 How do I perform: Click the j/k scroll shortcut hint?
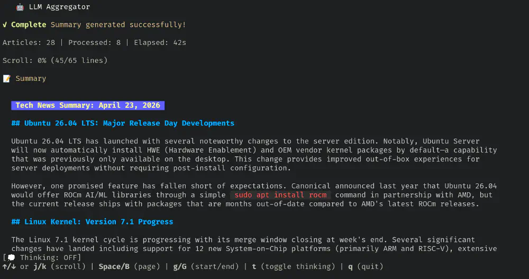pos(40,267)
